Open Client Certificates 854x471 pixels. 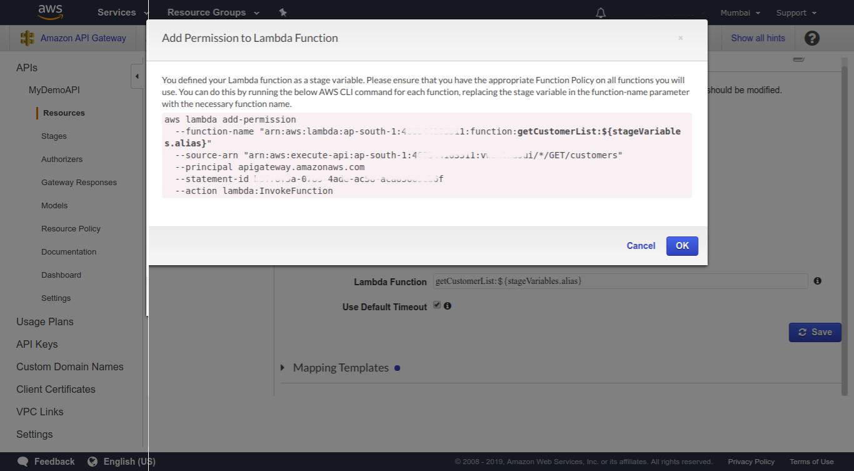pyautogui.click(x=56, y=389)
